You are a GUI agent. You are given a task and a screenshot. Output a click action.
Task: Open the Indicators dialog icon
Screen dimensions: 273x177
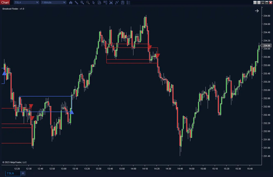pos(111,2)
